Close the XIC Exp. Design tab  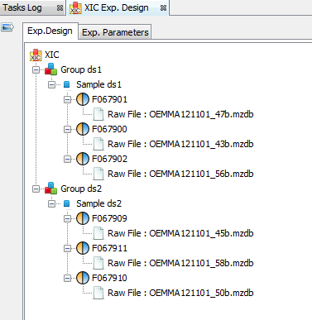click(x=163, y=8)
